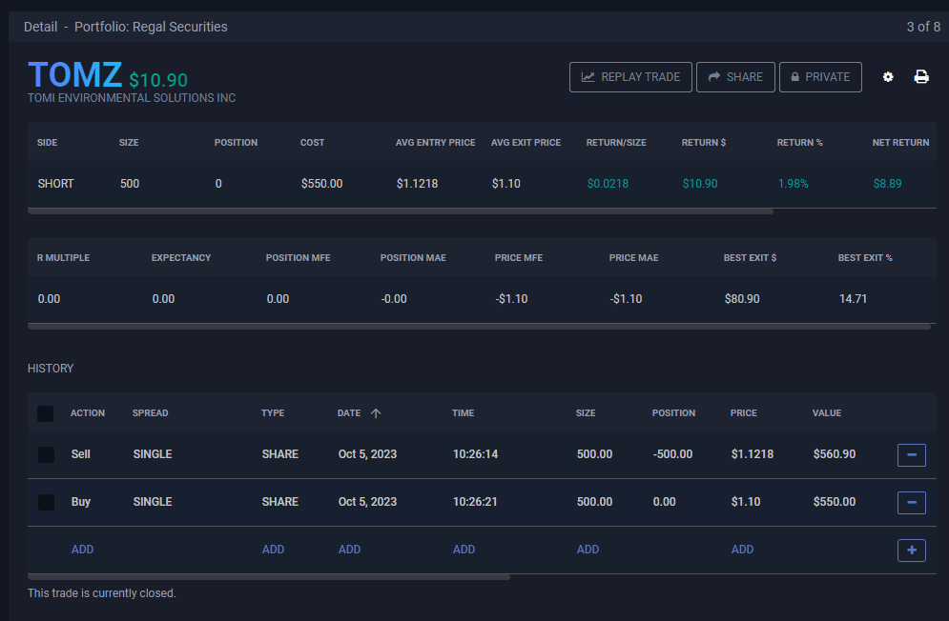Viewport: 949px width, 621px height.
Task: Click the summary table horizontal scrollbar
Action: tap(401, 210)
